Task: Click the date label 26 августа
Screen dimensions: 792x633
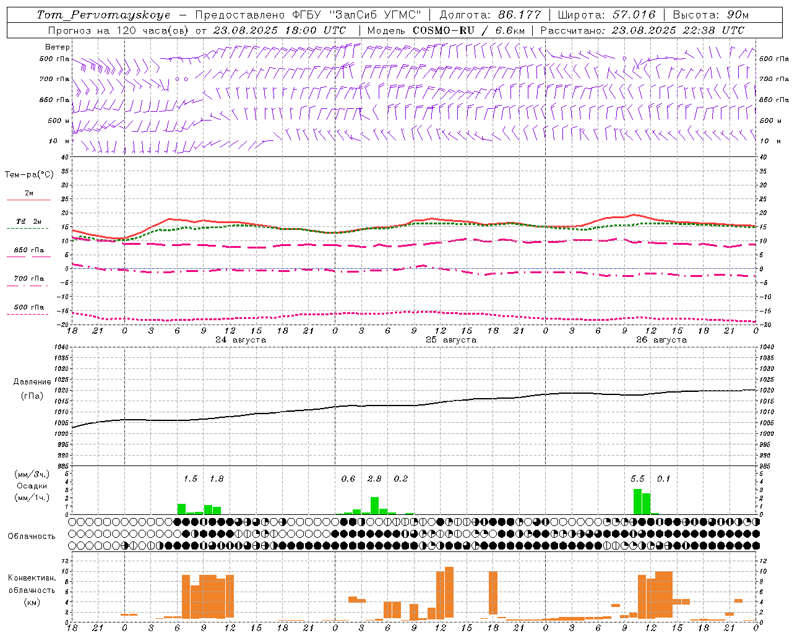Action: pos(661,340)
